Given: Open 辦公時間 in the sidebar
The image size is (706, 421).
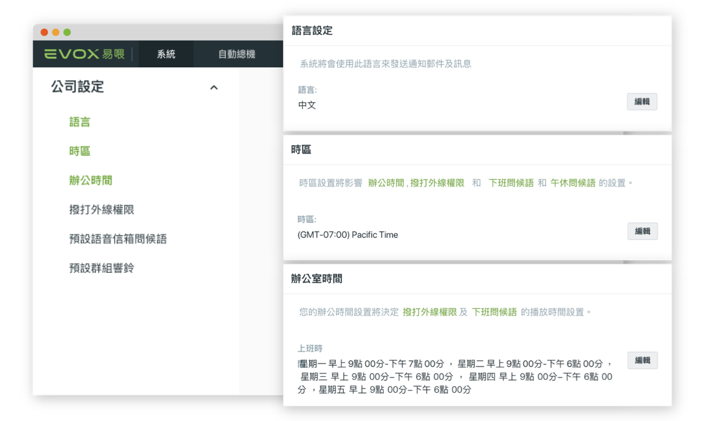Looking at the screenshot, I should 91,181.
